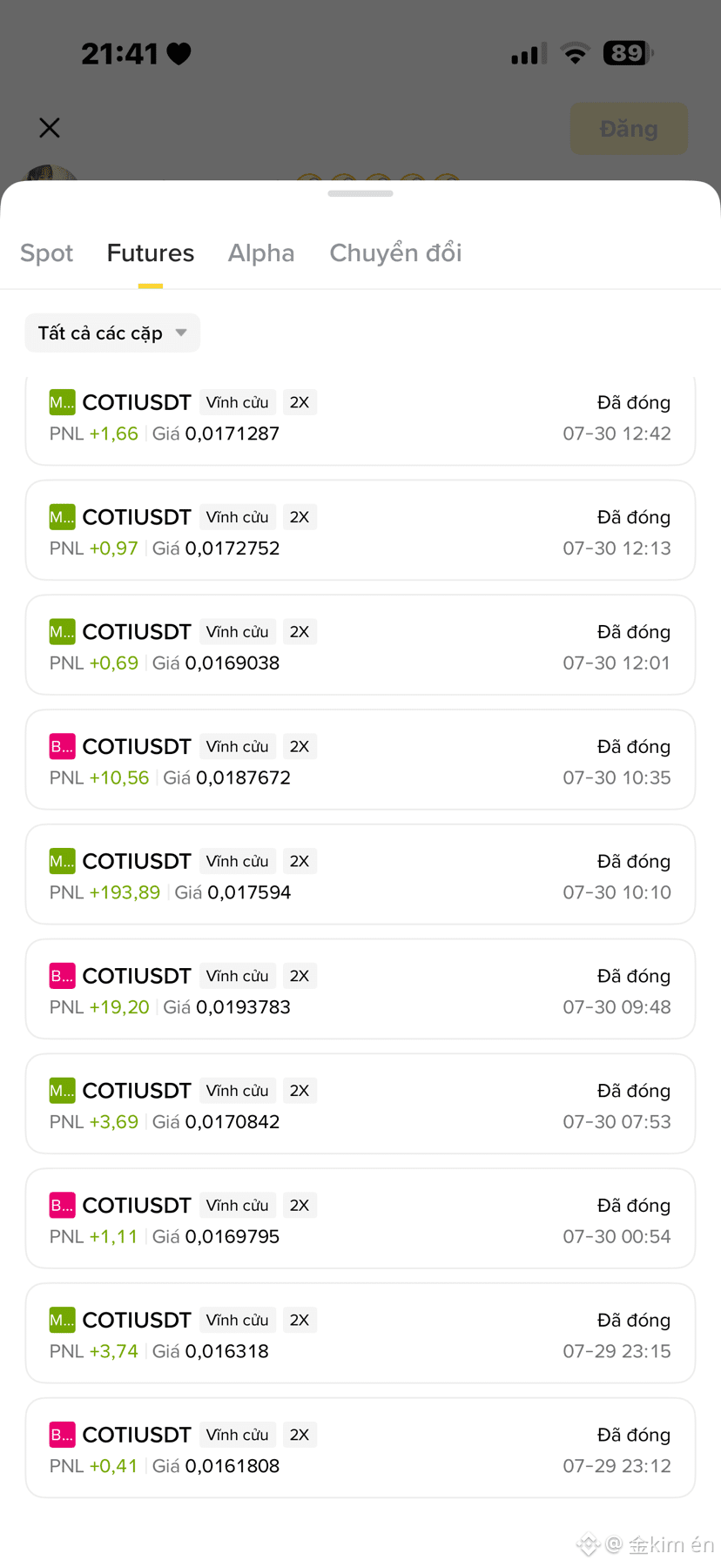
Task: Select the COTIUSDT trade closed 07-30 12:13
Action: pos(360,530)
